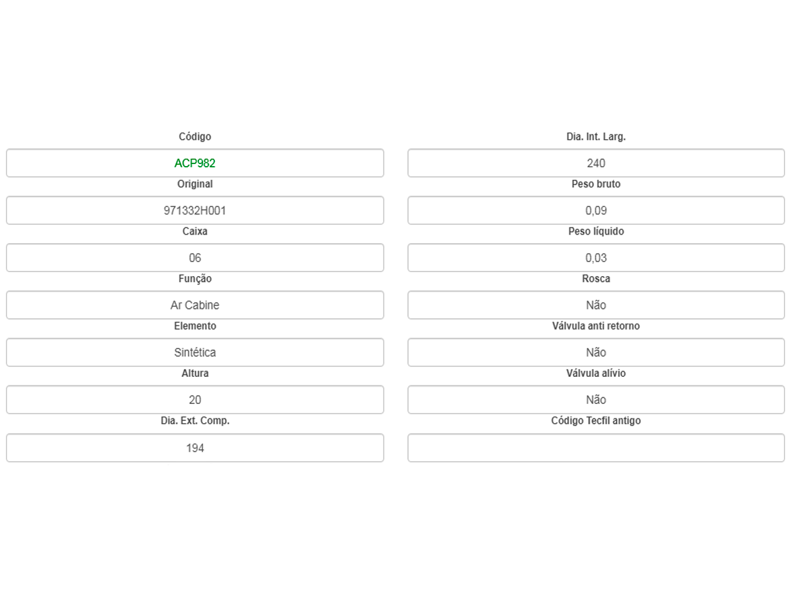Select the Altura field with value 20
The image size is (791, 593).
(x=195, y=400)
